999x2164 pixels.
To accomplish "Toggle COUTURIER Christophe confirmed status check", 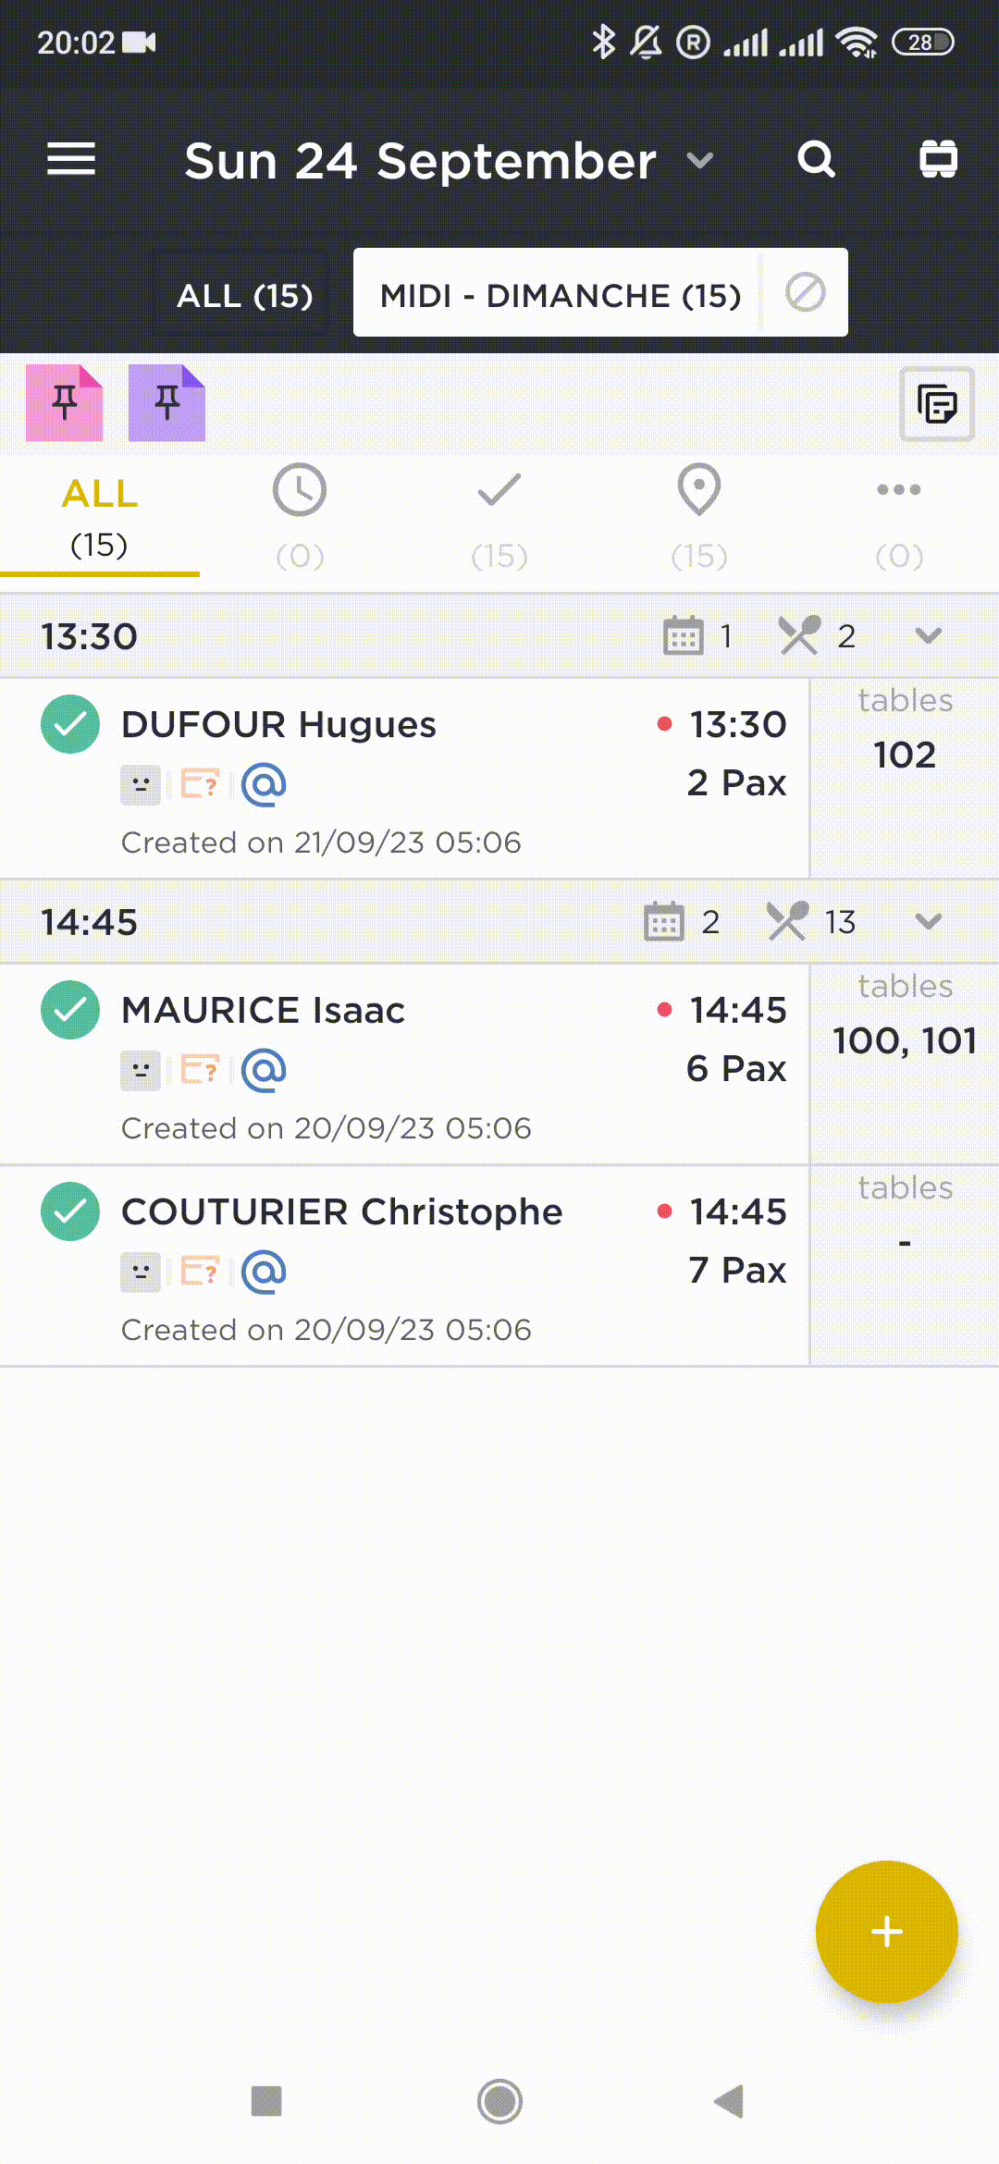I will point(70,1211).
